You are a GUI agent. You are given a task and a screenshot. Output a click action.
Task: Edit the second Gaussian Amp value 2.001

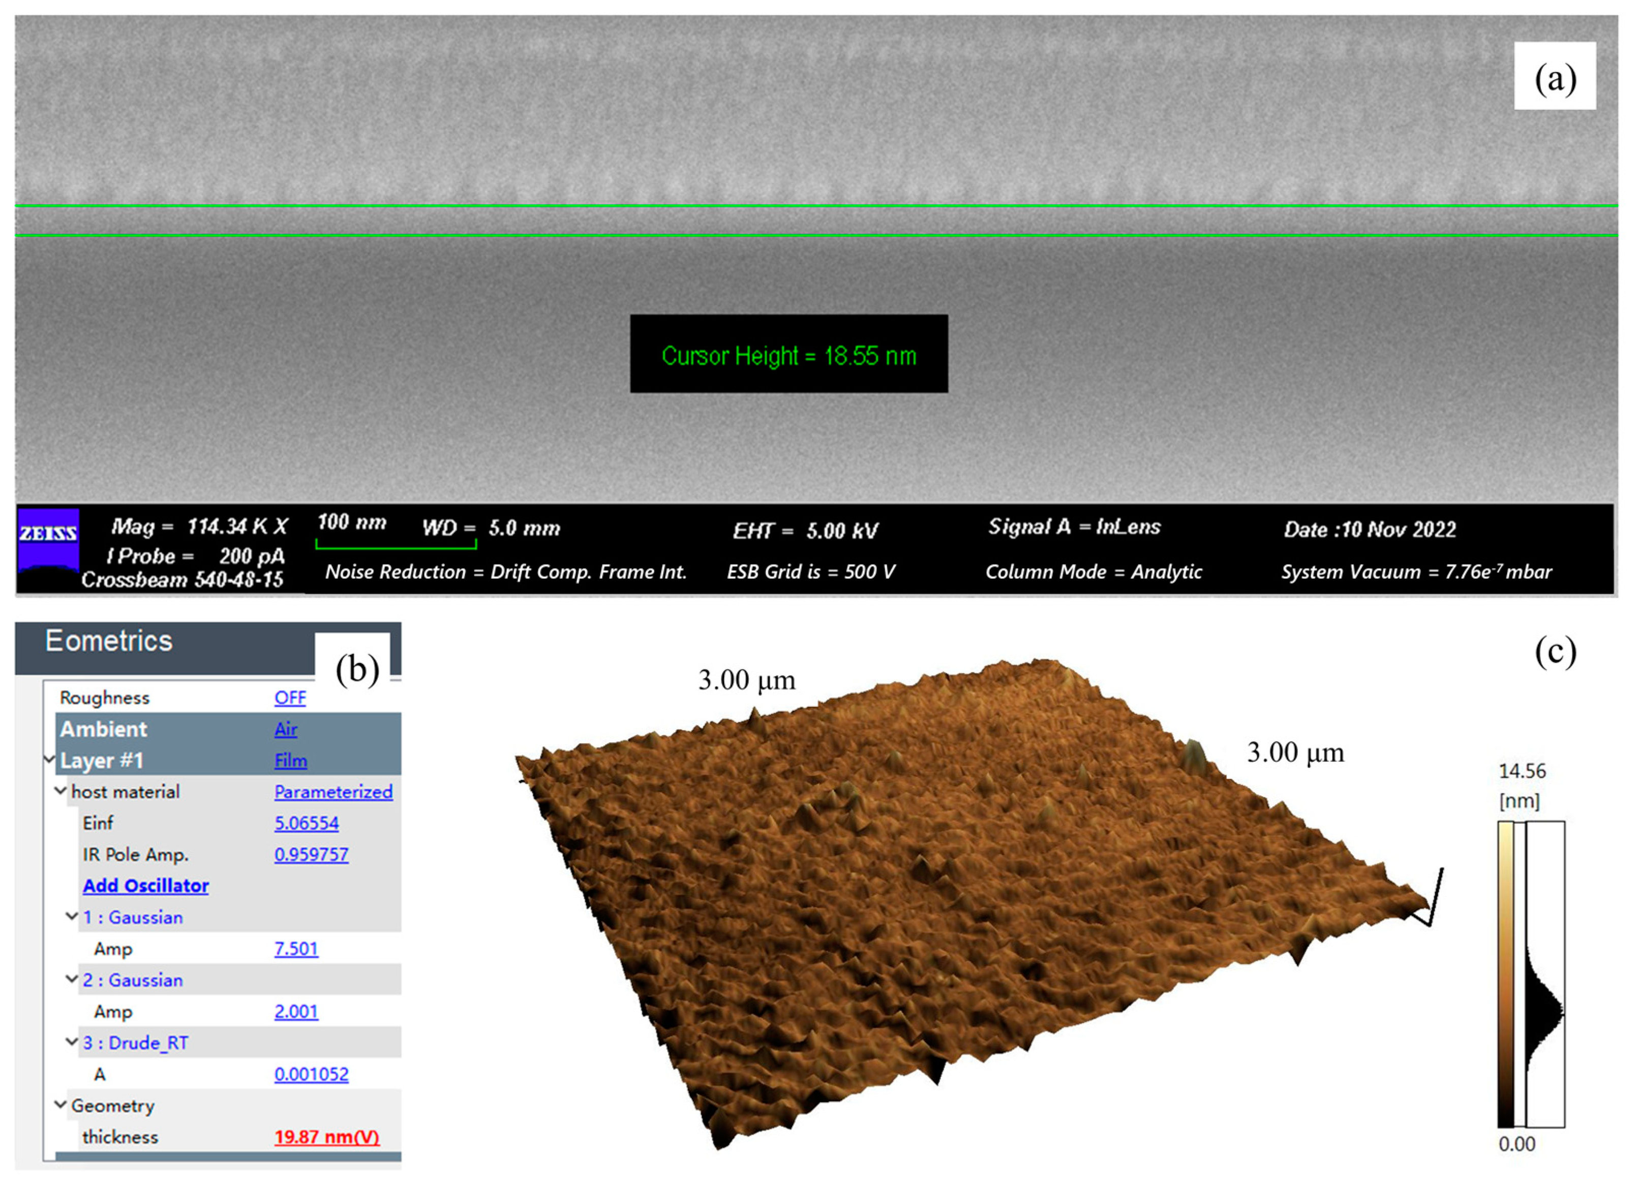(298, 1011)
